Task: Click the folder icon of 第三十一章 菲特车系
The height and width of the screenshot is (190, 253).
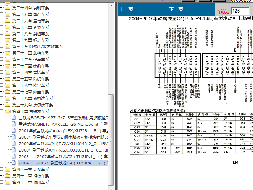Action: tap(8, 53)
